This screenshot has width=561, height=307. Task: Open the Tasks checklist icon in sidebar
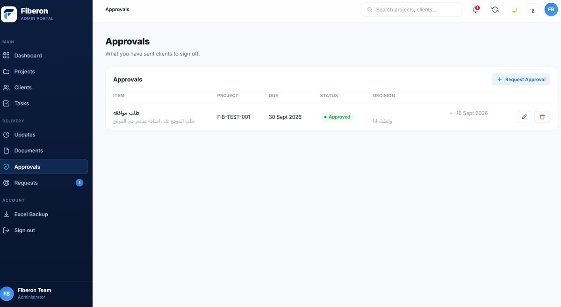click(7, 103)
